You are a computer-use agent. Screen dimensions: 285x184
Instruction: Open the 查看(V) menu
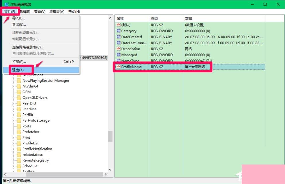[40, 11]
